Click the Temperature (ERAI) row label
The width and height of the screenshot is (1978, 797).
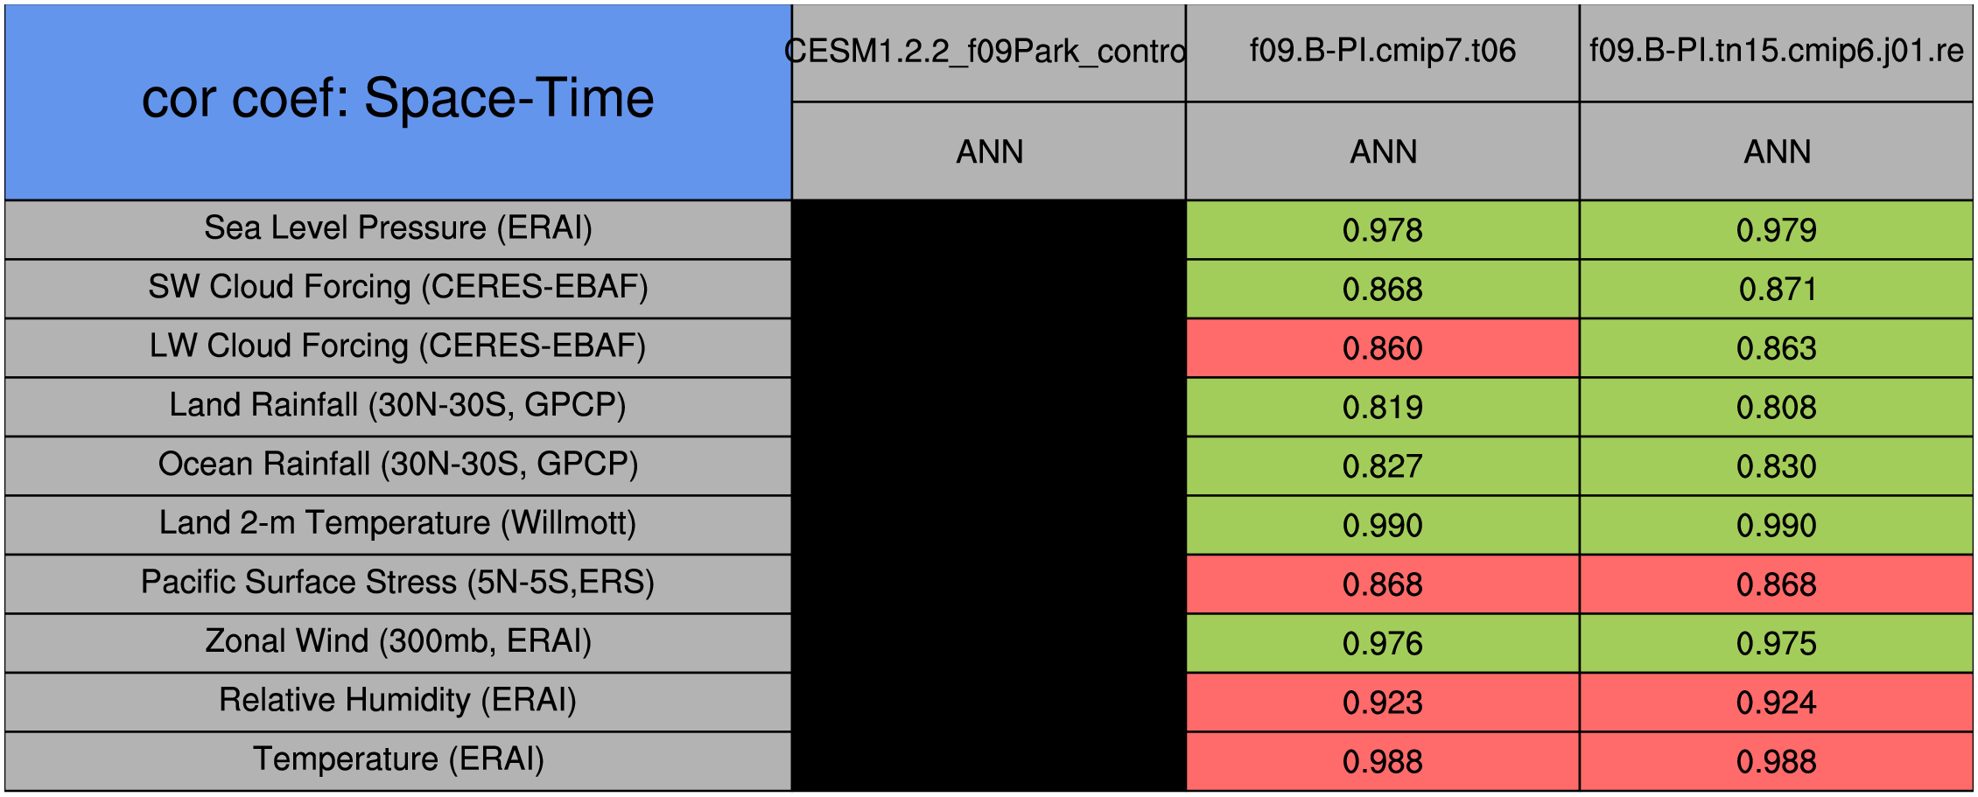point(398,761)
